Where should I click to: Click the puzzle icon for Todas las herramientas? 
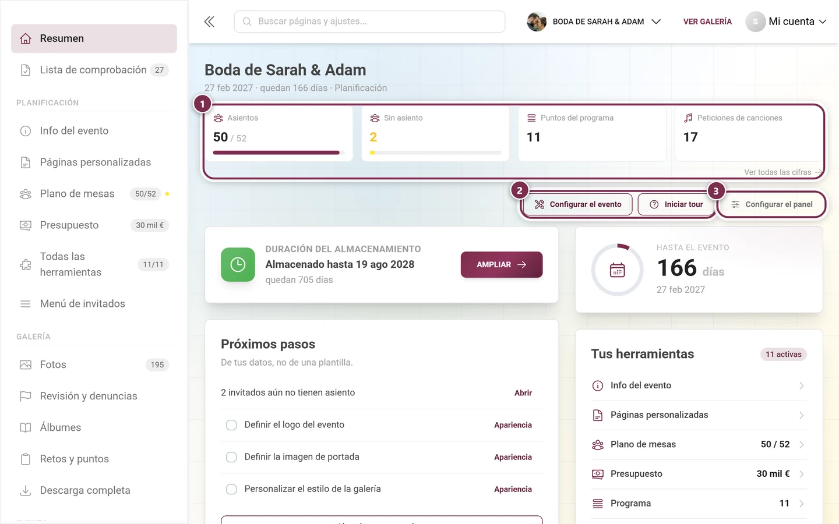click(x=26, y=264)
